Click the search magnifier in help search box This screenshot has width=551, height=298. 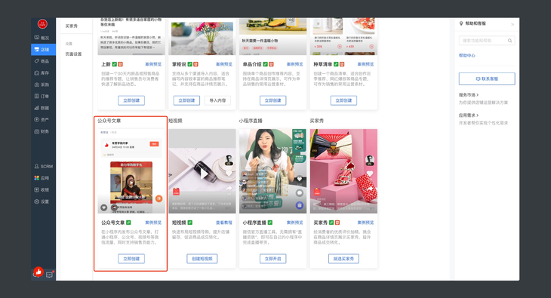coord(510,41)
